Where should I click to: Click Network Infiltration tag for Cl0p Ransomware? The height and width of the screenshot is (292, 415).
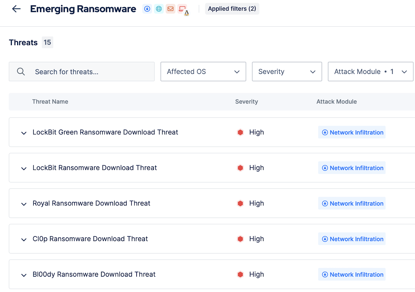point(352,239)
